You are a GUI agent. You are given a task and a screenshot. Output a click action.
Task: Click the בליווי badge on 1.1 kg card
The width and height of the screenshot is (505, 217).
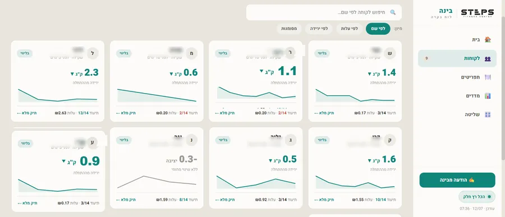point(223,53)
